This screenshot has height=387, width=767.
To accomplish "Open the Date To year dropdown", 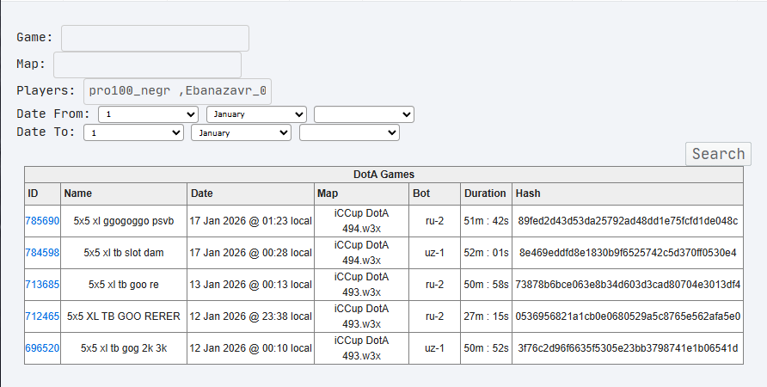I will pyautogui.click(x=349, y=133).
